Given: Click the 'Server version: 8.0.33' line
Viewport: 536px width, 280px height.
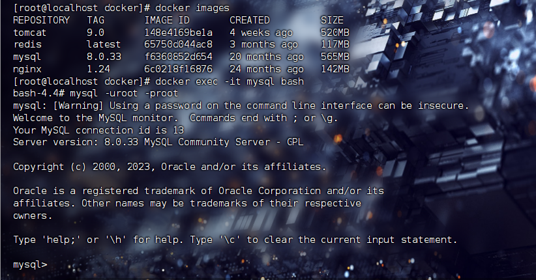Looking at the screenshot, I should pos(158,142).
